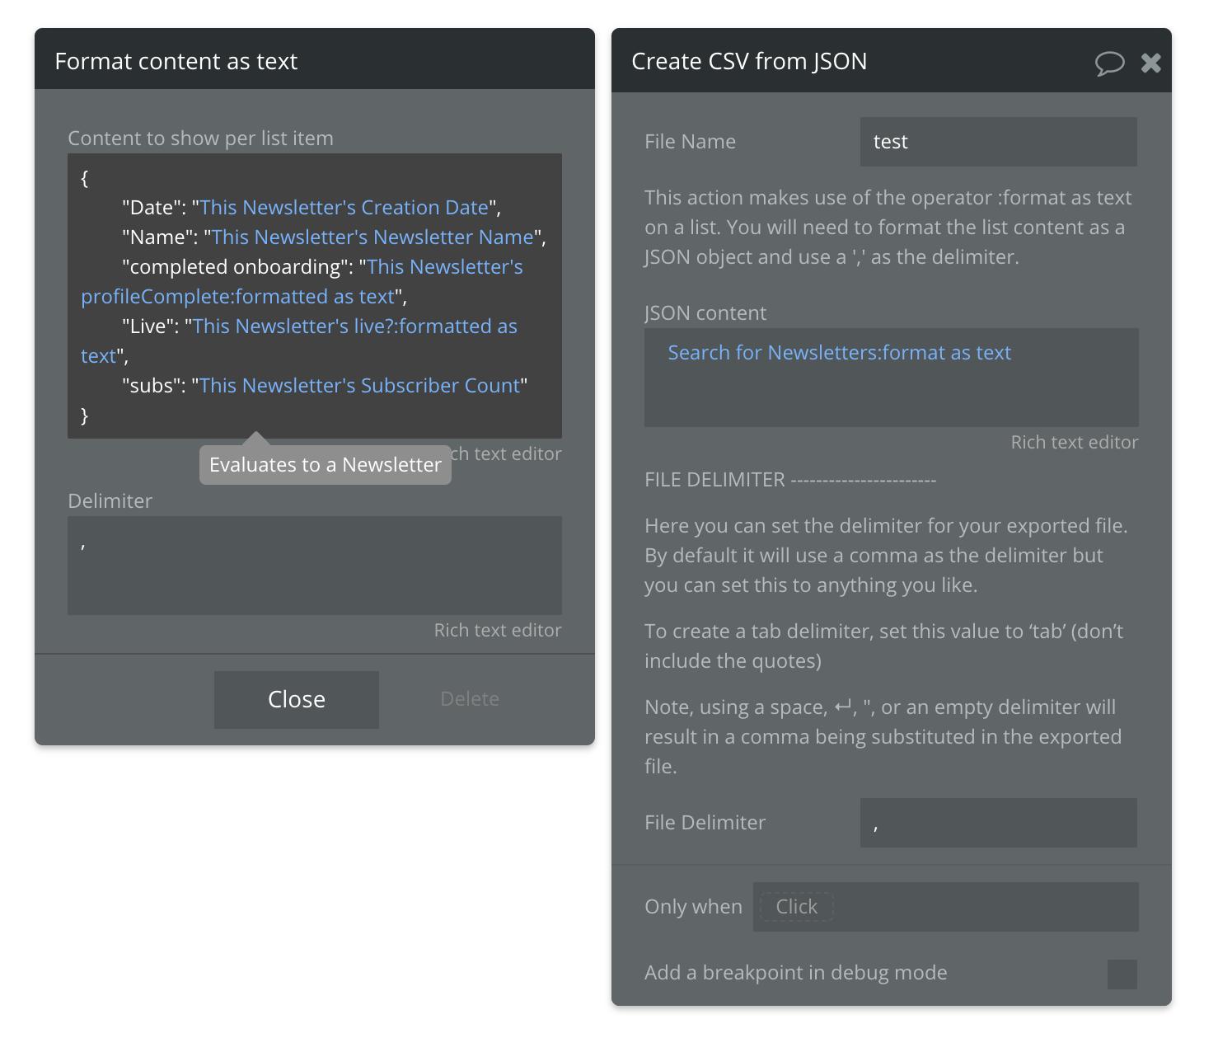Image resolution: width=1218 pixels, height=1052 pixels.
Task: Edit the File Name field containing test
Action: 998,142
